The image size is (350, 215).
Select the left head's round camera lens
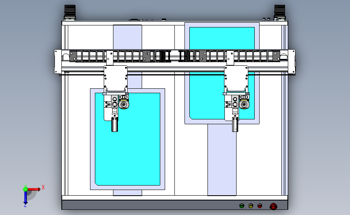point(124,104)
